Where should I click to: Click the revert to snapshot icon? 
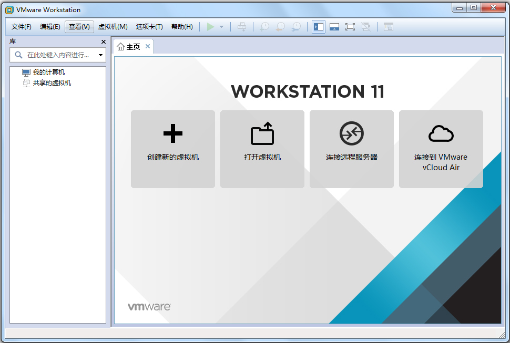click(x=280, y=27)
